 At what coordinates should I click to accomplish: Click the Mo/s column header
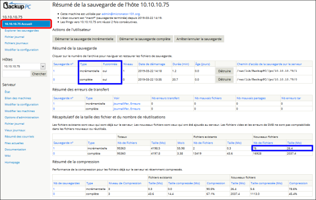coord(181,143)
